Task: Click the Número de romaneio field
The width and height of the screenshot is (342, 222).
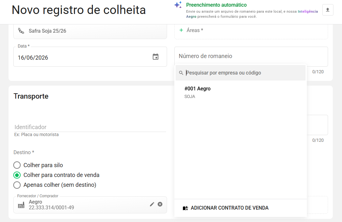Action: (x=251, y=56)
